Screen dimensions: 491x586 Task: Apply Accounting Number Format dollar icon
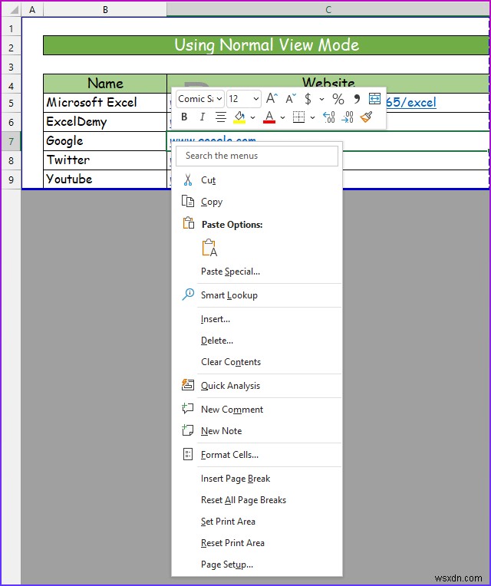[x=308, y=99]
